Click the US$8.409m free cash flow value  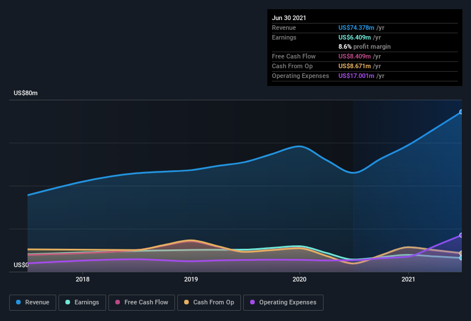pyautogui.click(x=355, y=56)
